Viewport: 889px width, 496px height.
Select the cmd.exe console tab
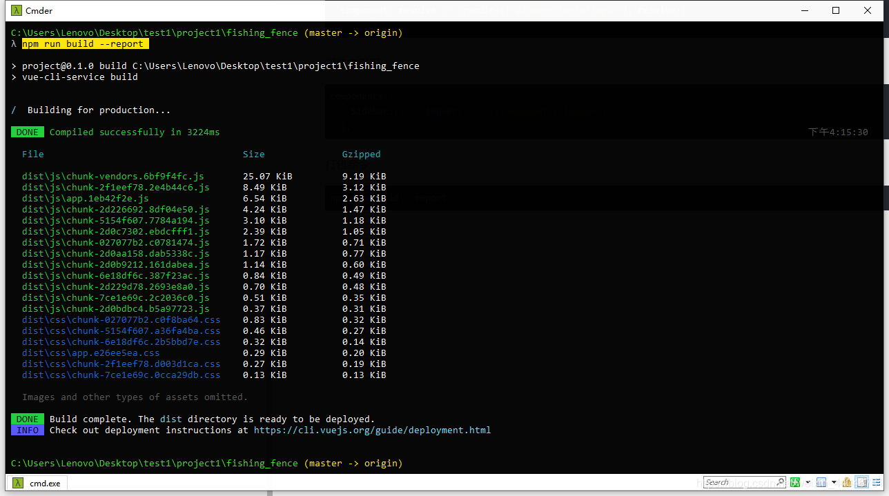(37, 483)
